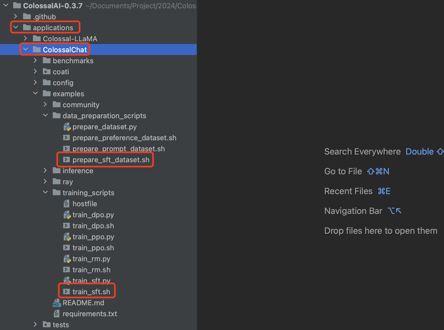This screenshot has height=330, width=444.
Task: Collapse the training_scripts folder chevron
Action: pyautogui.click(x=45, y=192)
